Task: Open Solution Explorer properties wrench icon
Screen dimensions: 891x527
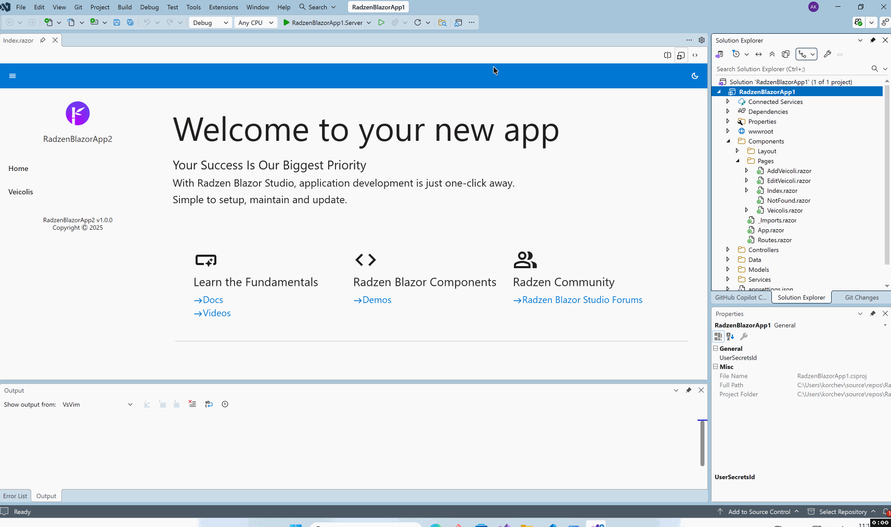Action: [x=827, y=54]
